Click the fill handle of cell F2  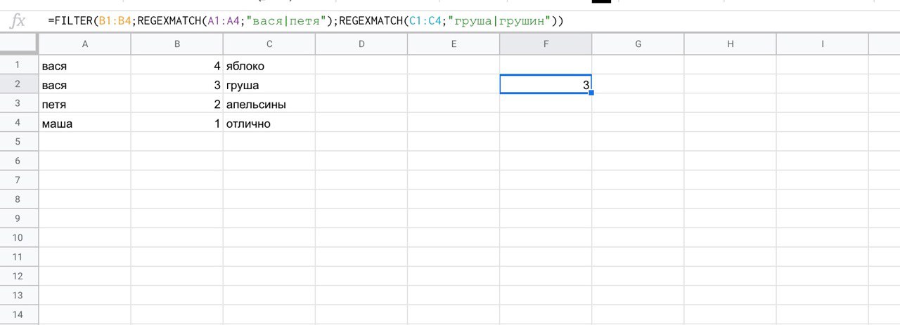591,93
